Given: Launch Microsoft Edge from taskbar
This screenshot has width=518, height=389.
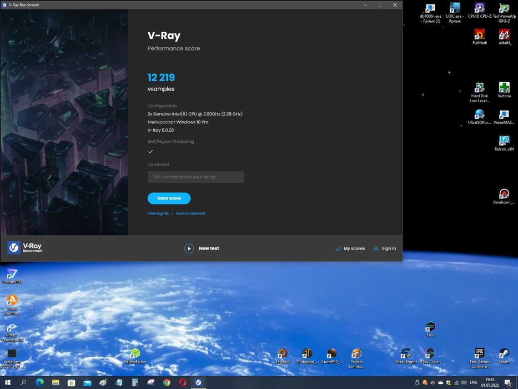Looking at the screenshot, I should click(x=39, y=383).
